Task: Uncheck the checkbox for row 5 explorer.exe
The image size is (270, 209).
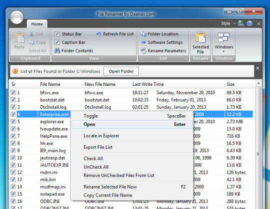Action: click(13, 121)
